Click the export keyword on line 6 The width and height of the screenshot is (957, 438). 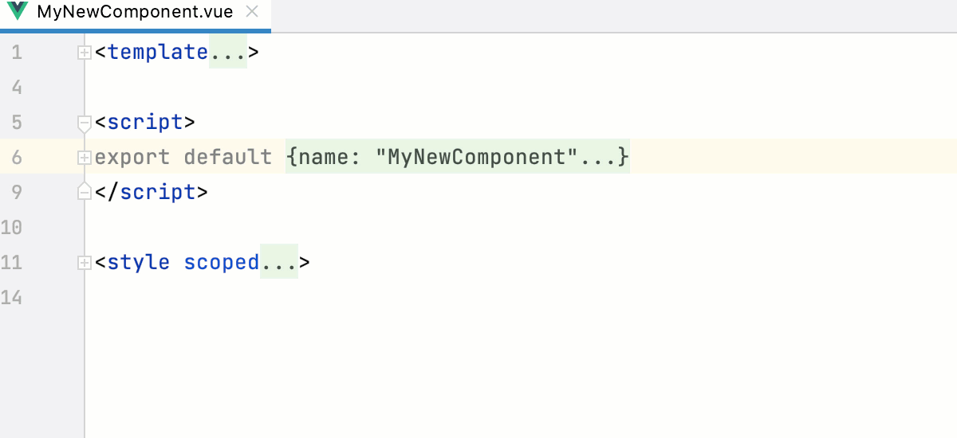pos(132,158)
